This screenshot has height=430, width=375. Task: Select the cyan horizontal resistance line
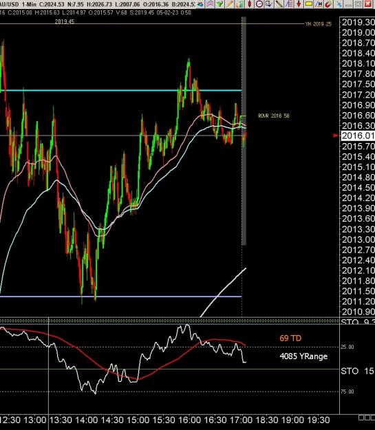(120, 90)
